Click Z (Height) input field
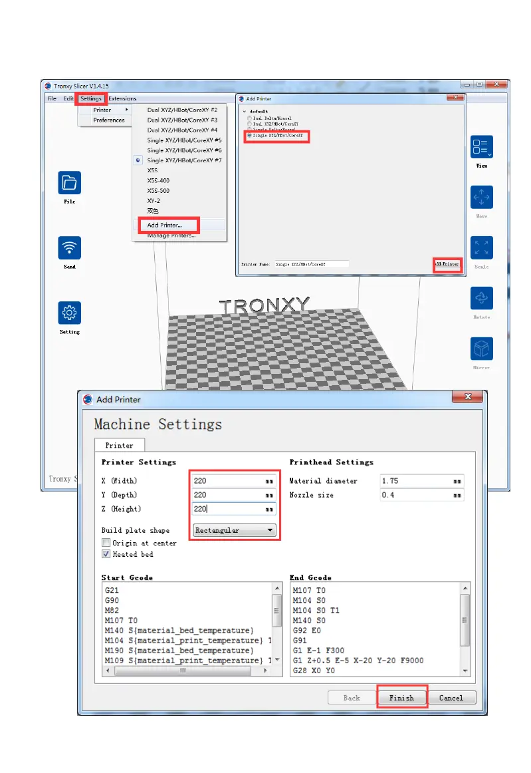This screenshot has width=531, height=773. pos(233,509)
